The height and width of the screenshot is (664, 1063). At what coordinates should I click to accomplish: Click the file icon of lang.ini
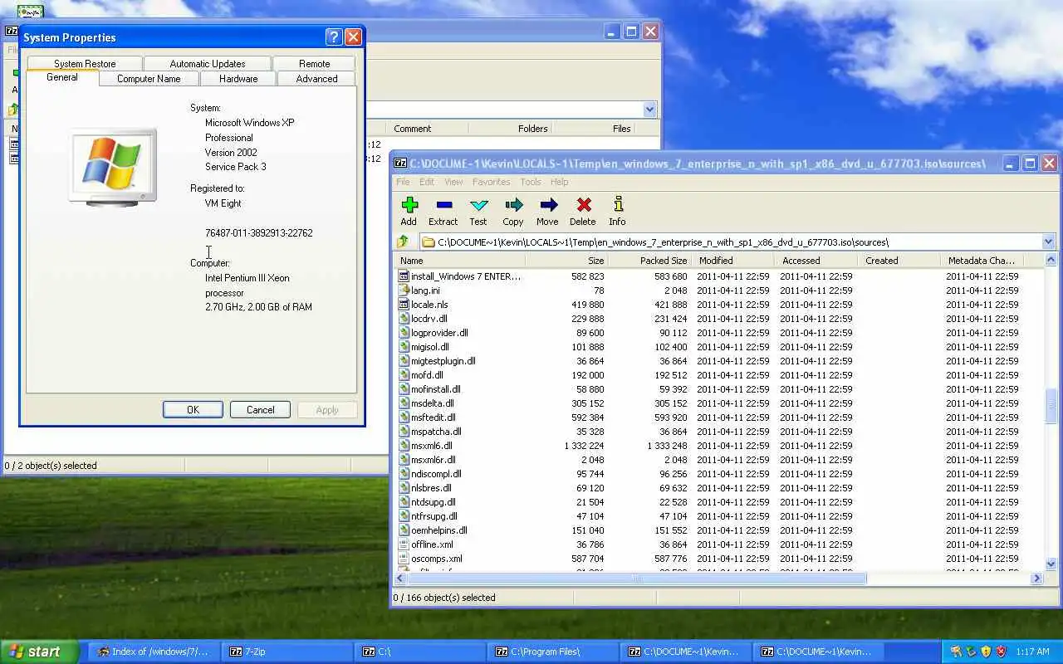(404, 290)
